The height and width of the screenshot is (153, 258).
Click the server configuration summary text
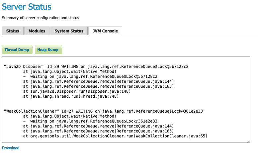click(x=41, y=18)
